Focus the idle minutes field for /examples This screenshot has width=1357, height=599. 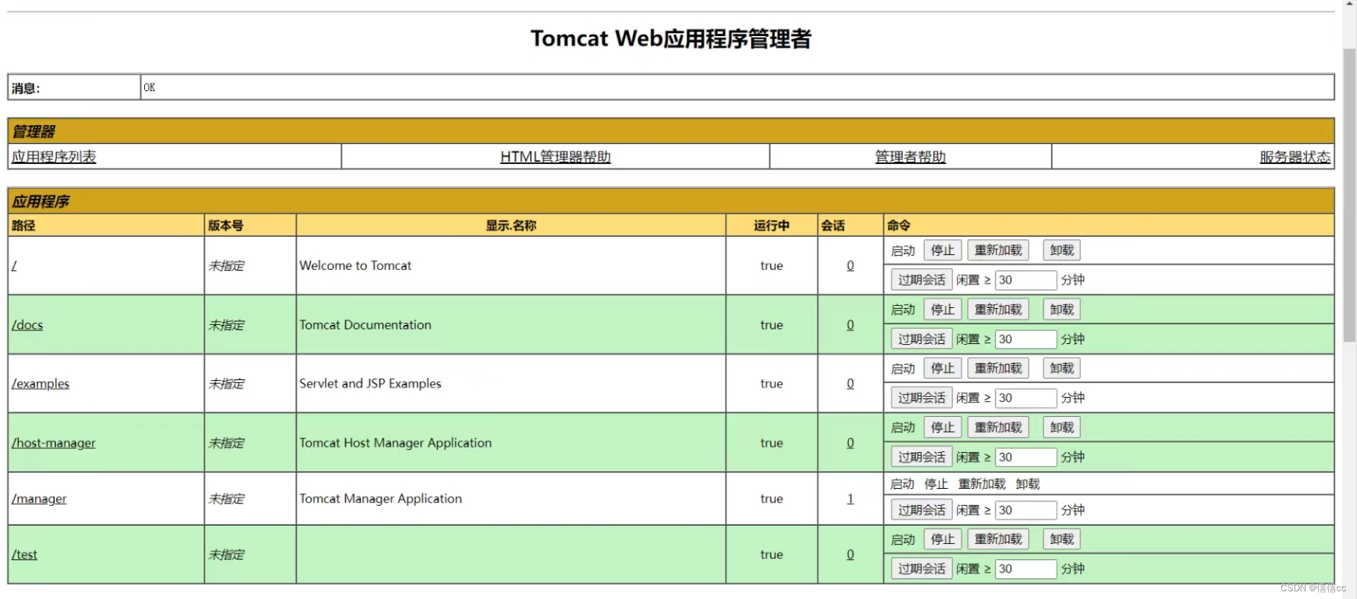[x=1026, y=398]
